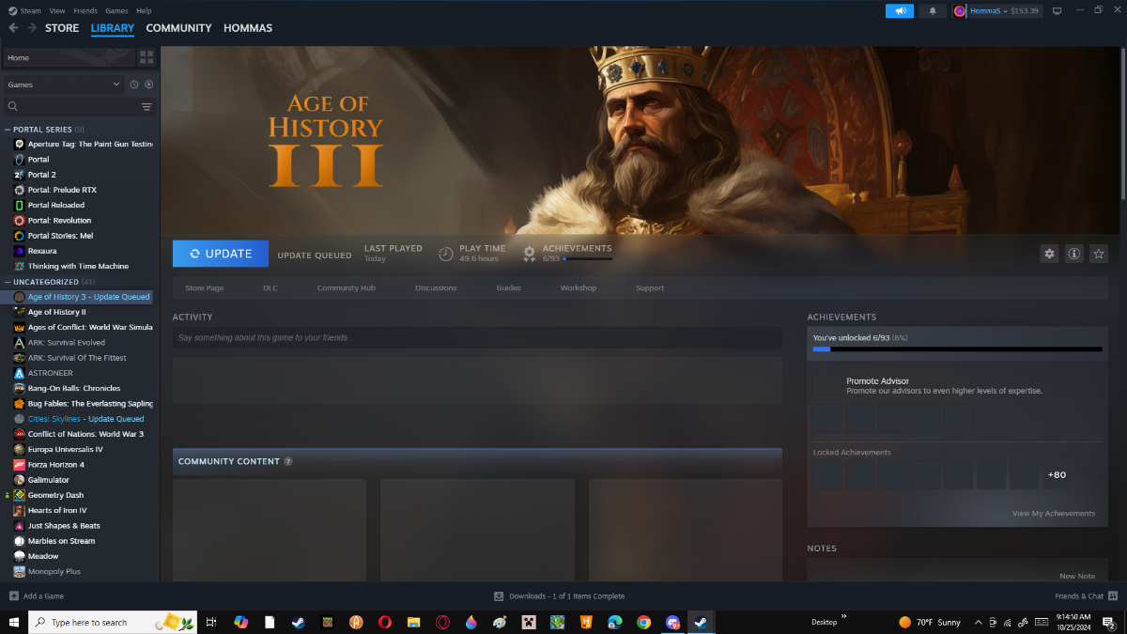Open the HommaS account dropdown

point(998,11)
